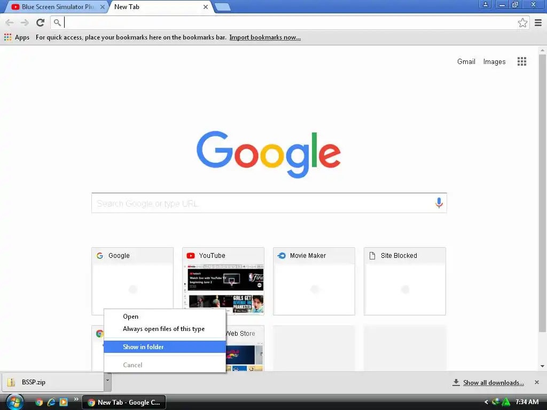Screen dimensions: 547x410
Task: Go back with the back arrow
Action: pyautogui.click(x=10, y=22)
